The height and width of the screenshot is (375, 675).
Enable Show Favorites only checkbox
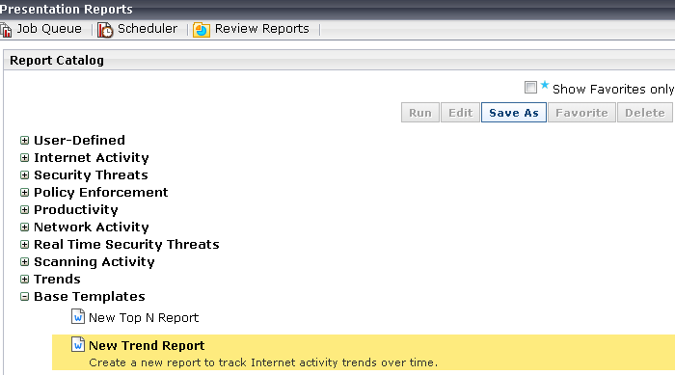pyautogui.click(x=530, y=87)
